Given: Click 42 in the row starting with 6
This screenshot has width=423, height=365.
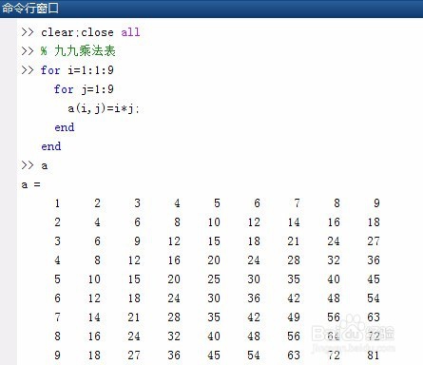Looking at the screenshot, I should pos(294,298).
